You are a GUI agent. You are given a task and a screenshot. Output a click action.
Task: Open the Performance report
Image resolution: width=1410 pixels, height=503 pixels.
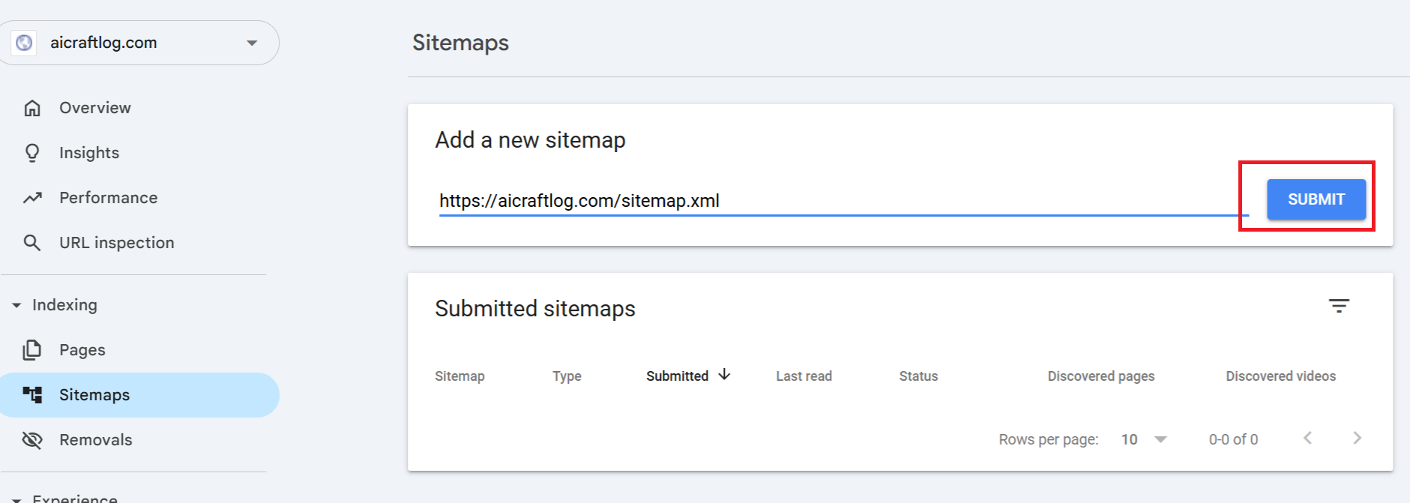point(109,198)
